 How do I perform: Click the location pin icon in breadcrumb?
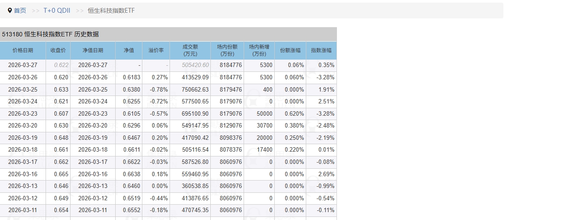pyautogui.click(x=10, y=11)
